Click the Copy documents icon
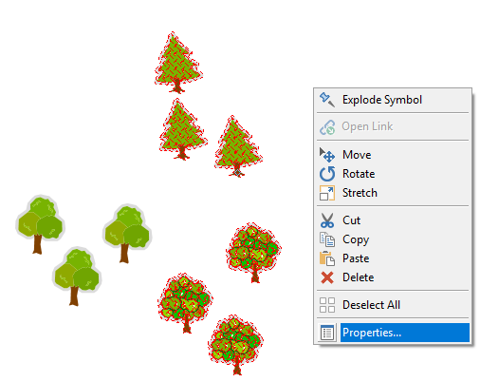 pos(327,239)
